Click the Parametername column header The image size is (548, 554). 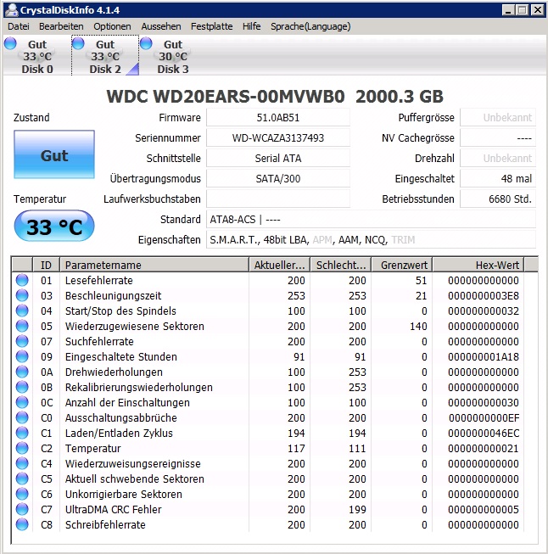(x=154, y=265)
